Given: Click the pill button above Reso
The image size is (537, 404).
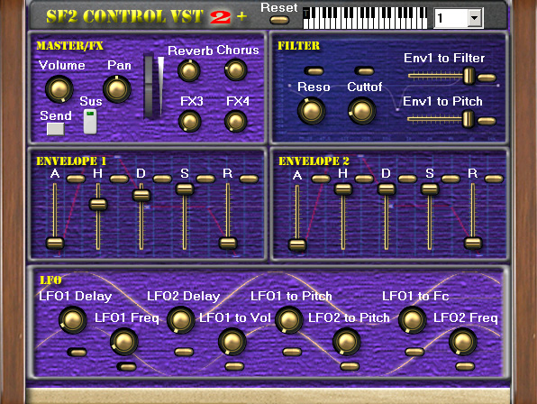Looking at the screenshot, I should point(314,71).
